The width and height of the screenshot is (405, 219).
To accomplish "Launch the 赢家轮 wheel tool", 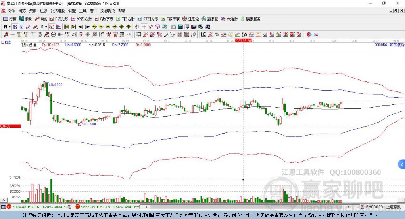I will point(210,19).
